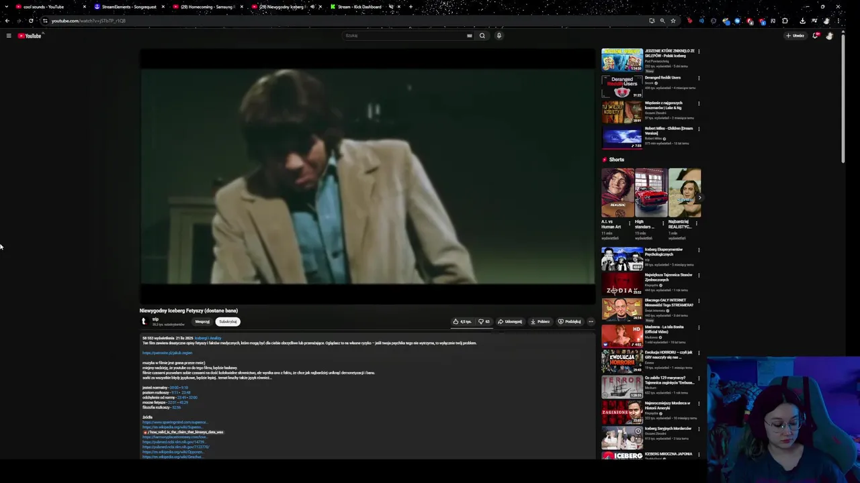Open the trip channel avatar
Screen dimensions: 860x483
[x=144, y=321]
